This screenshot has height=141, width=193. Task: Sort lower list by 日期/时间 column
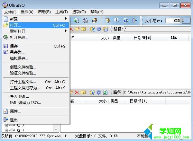coord(146,101)
